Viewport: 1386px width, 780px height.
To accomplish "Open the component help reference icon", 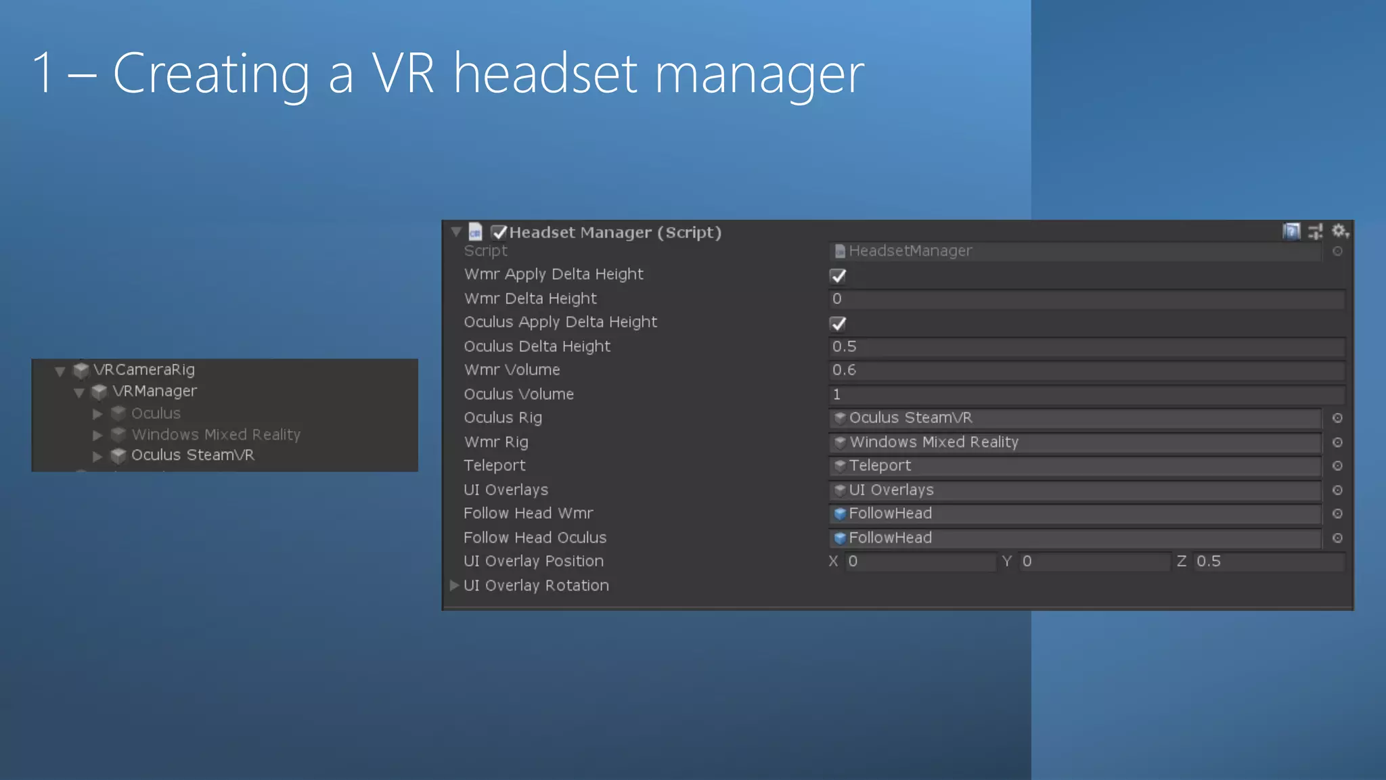I will pyautogui.click(x=1291, y=232).
